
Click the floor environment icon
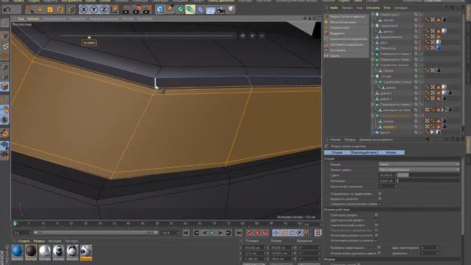pos(210,10)
